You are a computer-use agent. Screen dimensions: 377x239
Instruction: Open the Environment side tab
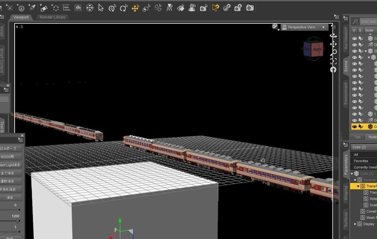click(346, 93)
